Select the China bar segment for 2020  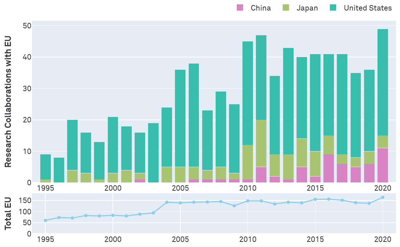(383, 165)
